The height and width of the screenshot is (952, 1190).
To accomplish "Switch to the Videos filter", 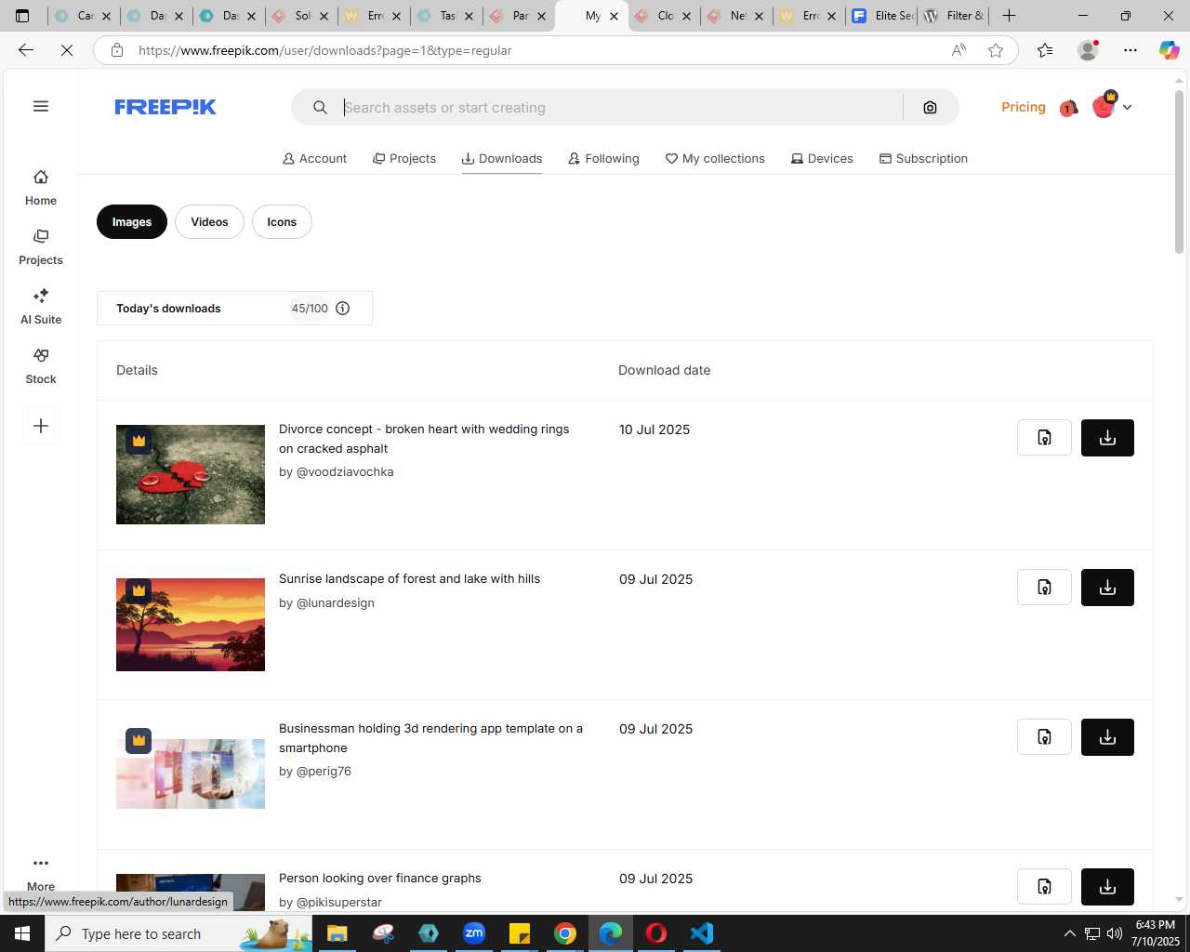I will tap(209, 222).
